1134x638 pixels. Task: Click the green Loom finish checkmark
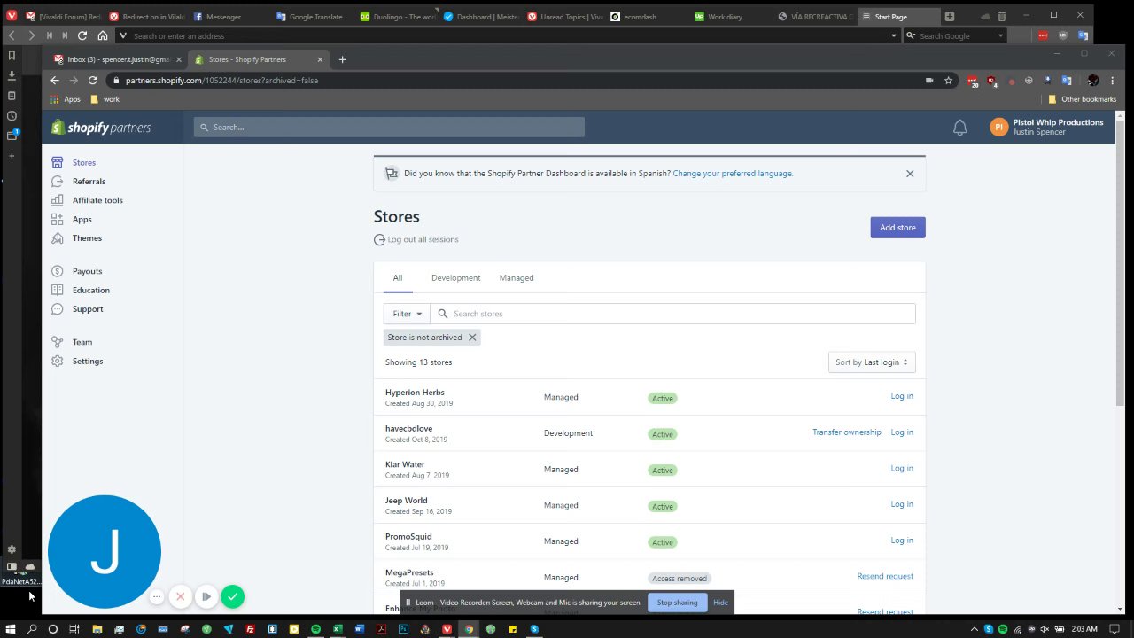click(232, 597)
